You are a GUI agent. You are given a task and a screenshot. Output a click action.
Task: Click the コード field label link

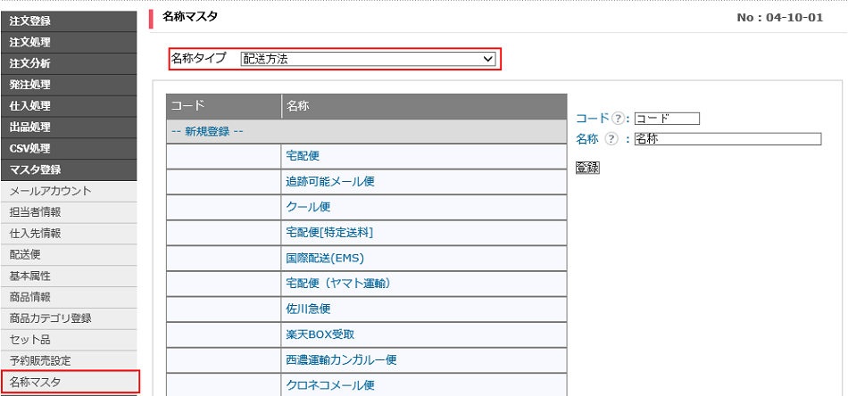tap(593, 119)
